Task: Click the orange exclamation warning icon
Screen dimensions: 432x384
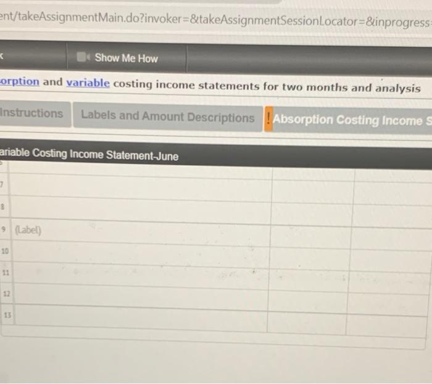Action: pyautogui.click(x=268, y=119)
